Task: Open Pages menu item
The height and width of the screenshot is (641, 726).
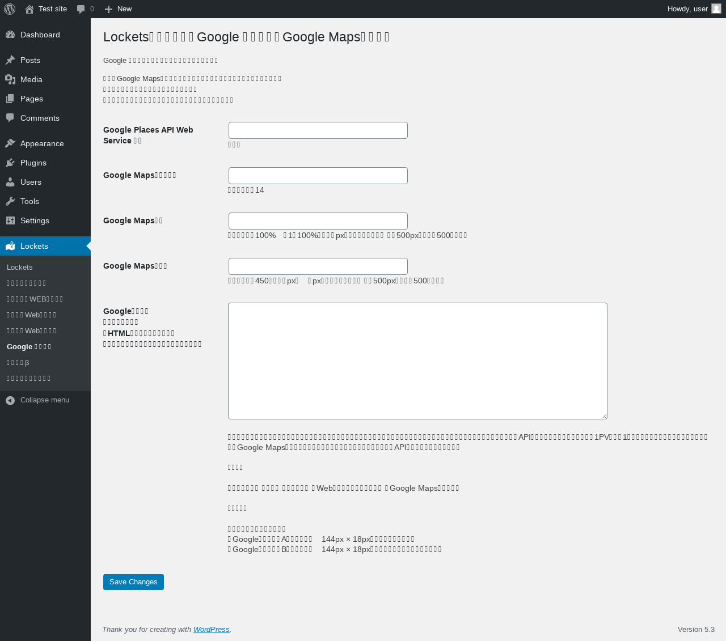Action: tap(45, 99)
